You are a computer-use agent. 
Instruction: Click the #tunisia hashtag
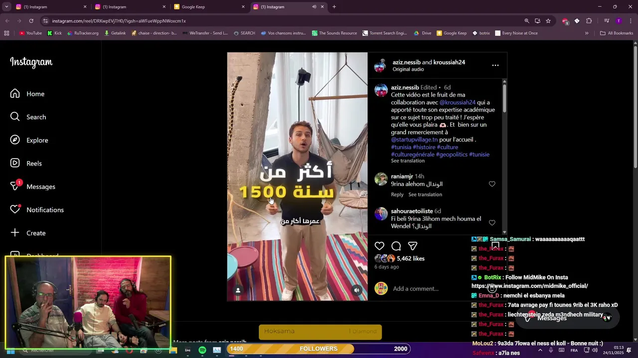pos(401,147)
